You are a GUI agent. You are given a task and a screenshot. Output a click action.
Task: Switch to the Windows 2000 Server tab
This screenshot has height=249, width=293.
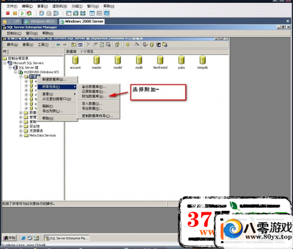[82, 21]
